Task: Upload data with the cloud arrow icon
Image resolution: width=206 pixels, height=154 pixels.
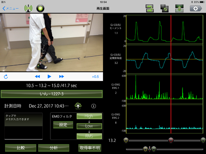Action: pyautogui.click(x=78, y=106)
